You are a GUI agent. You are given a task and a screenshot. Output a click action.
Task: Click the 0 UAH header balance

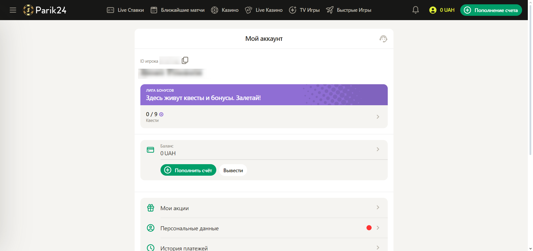(447, 10)
